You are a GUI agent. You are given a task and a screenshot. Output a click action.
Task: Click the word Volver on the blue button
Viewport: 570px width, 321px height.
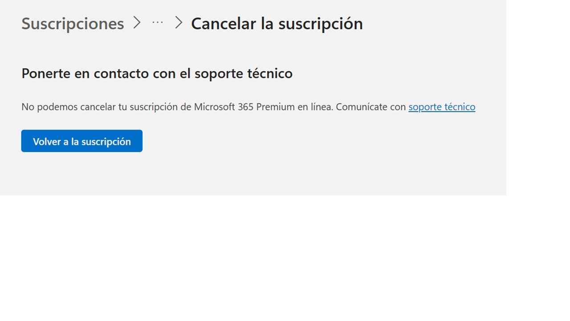point(46,141)
